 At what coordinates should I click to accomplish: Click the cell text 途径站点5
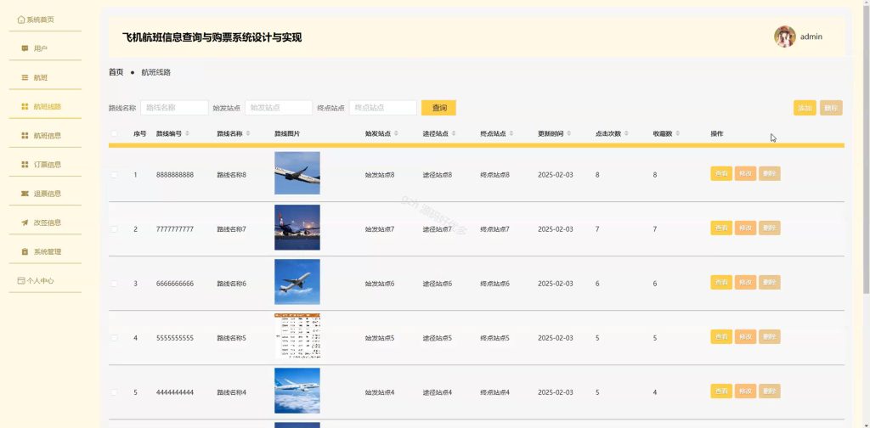point(438,338)
